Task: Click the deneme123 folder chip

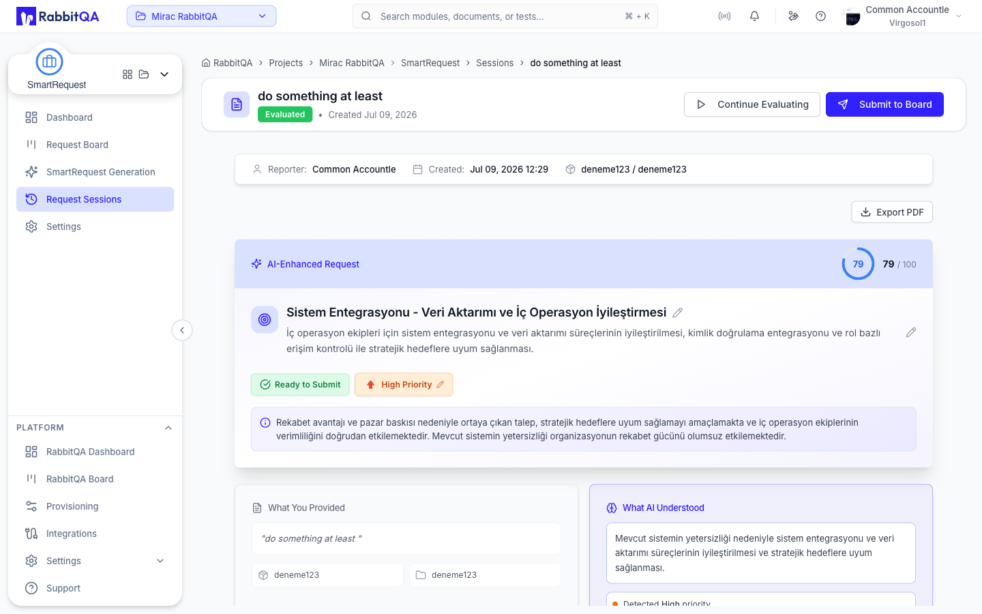Action: click(x=485, y=575)
